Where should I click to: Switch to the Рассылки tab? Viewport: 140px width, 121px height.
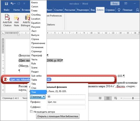click(x=70, y=10)
